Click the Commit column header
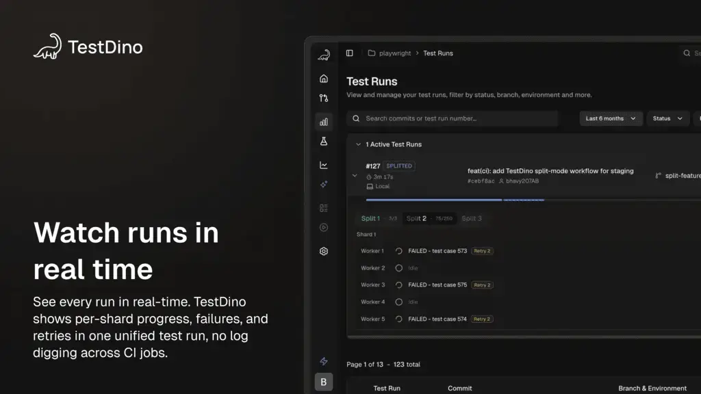Screen dimensions: 701x394 pos(459,389)
